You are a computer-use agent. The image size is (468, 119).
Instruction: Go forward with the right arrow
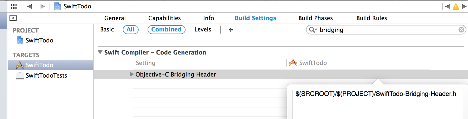tap(42, 6)
